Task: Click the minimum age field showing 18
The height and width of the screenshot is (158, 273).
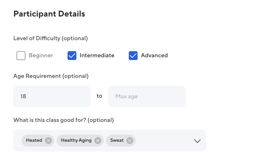Action: (x=52, y=97)
